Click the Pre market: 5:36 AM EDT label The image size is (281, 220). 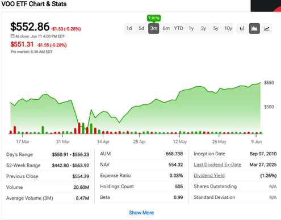31,52
